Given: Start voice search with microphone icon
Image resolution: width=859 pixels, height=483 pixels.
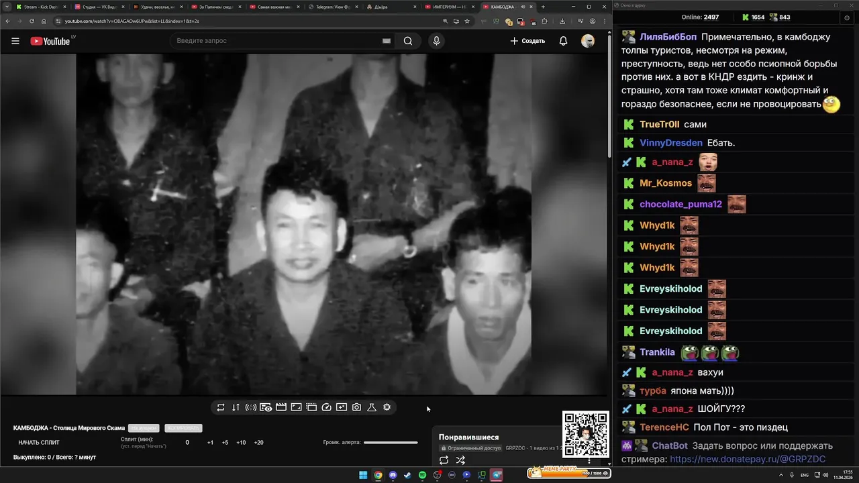Looking at the screenshot, I should [436, 41].
